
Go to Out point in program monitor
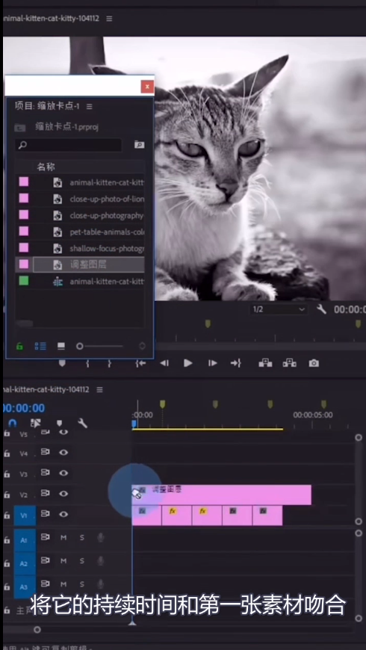236,363
